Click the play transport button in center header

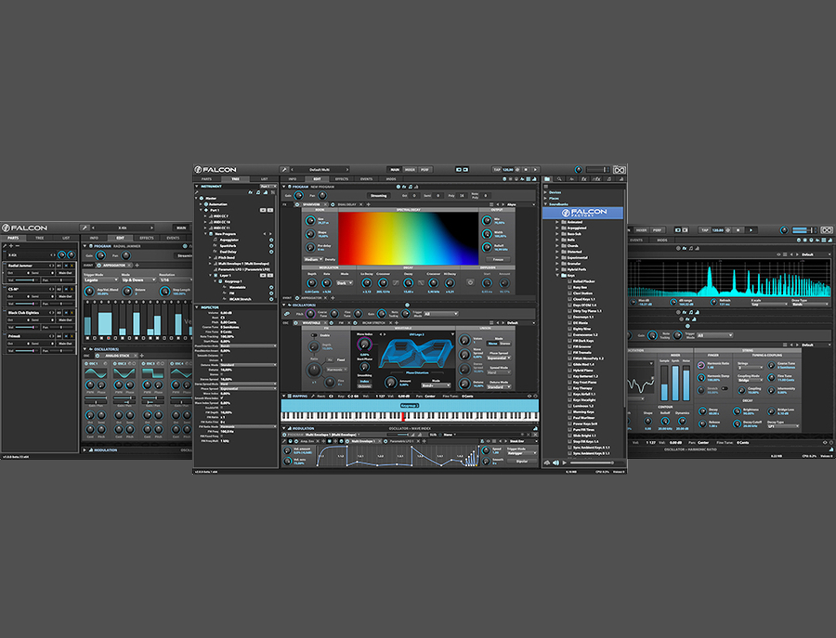pyautogui.click(x=535, y=170)
